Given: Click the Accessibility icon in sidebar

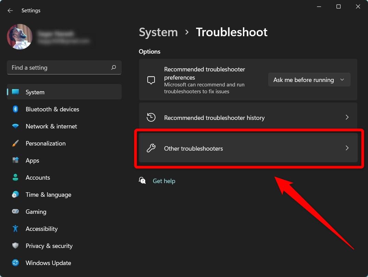Looking at the screenshot, I should pos(15,228).
